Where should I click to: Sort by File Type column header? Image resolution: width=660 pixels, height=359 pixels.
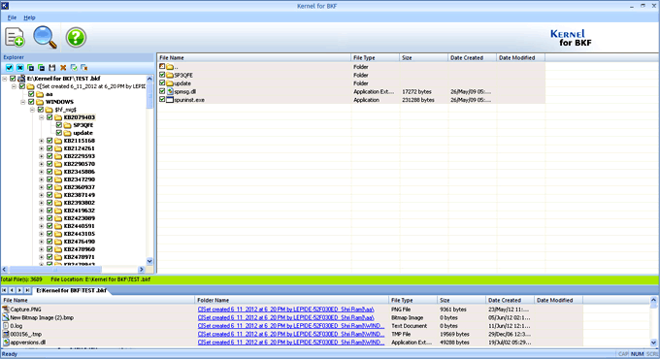(375, 57)
